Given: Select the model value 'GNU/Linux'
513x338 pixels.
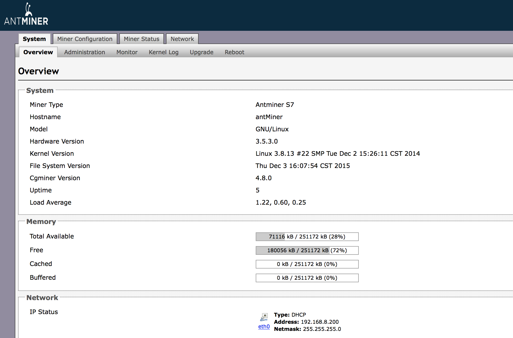Looking at the screenshot, I should (x=272, y=129).
